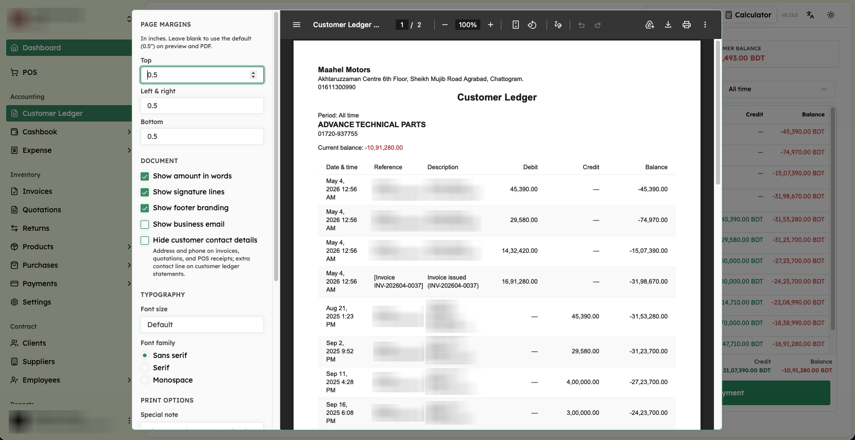Click the Bottom margin input field
855x440 pixels.
coord(202,136)
